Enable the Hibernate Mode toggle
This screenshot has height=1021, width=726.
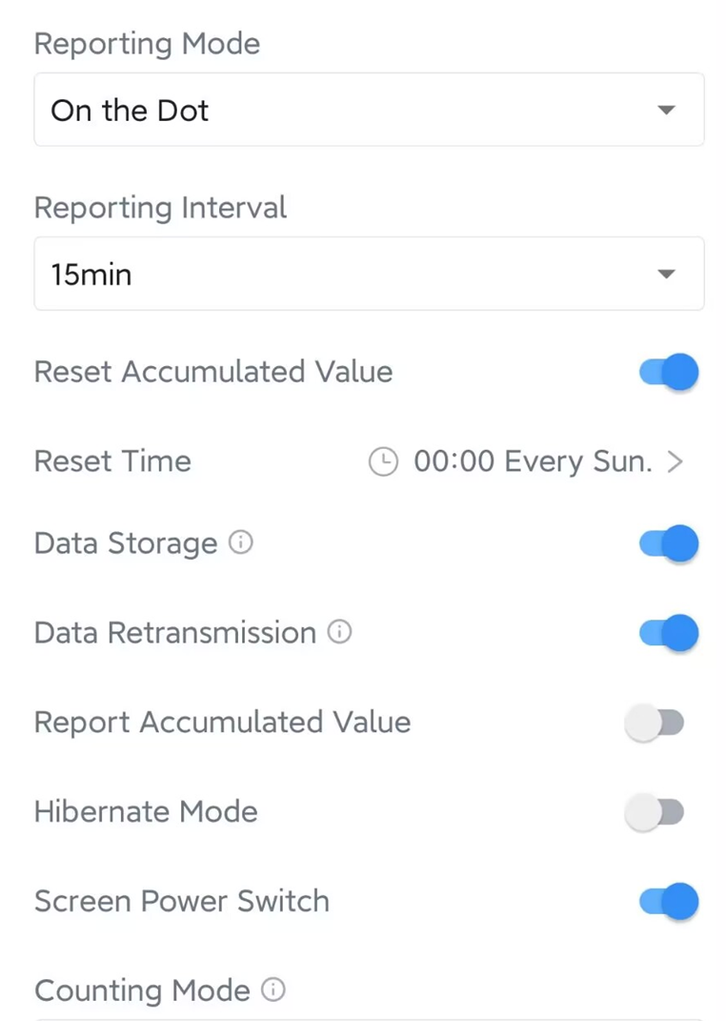pyautogui.click(x=655, y=812)
